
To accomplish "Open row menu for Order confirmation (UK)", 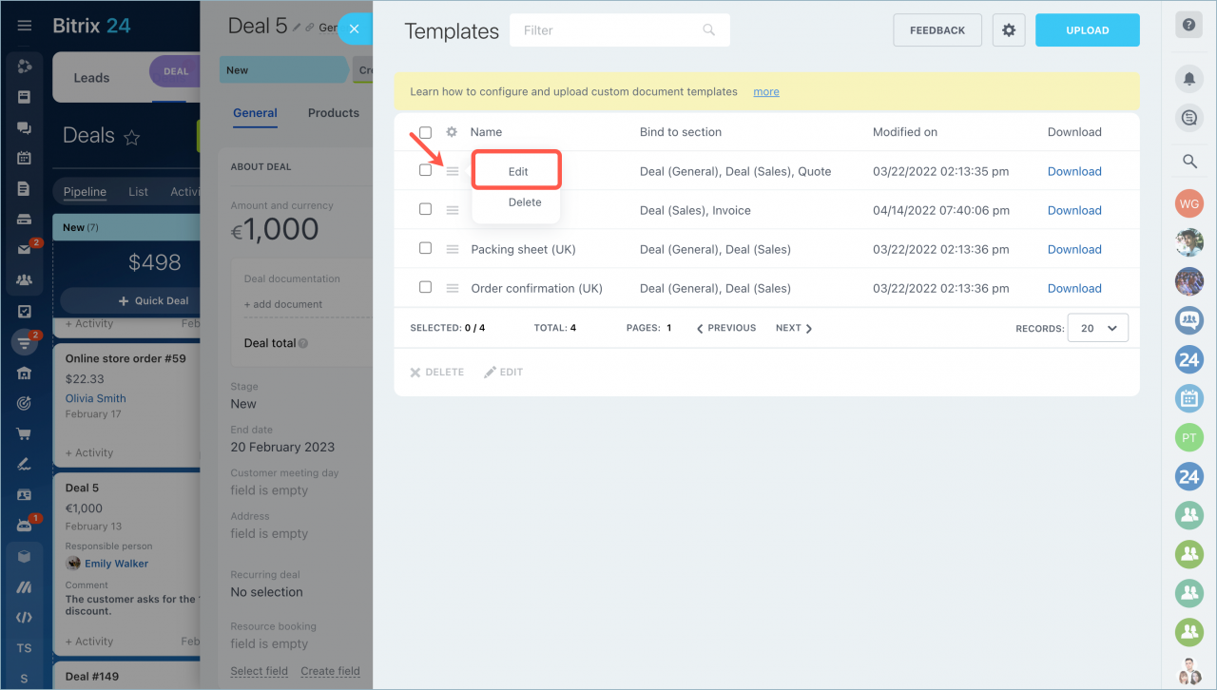I will coord(453,288).
